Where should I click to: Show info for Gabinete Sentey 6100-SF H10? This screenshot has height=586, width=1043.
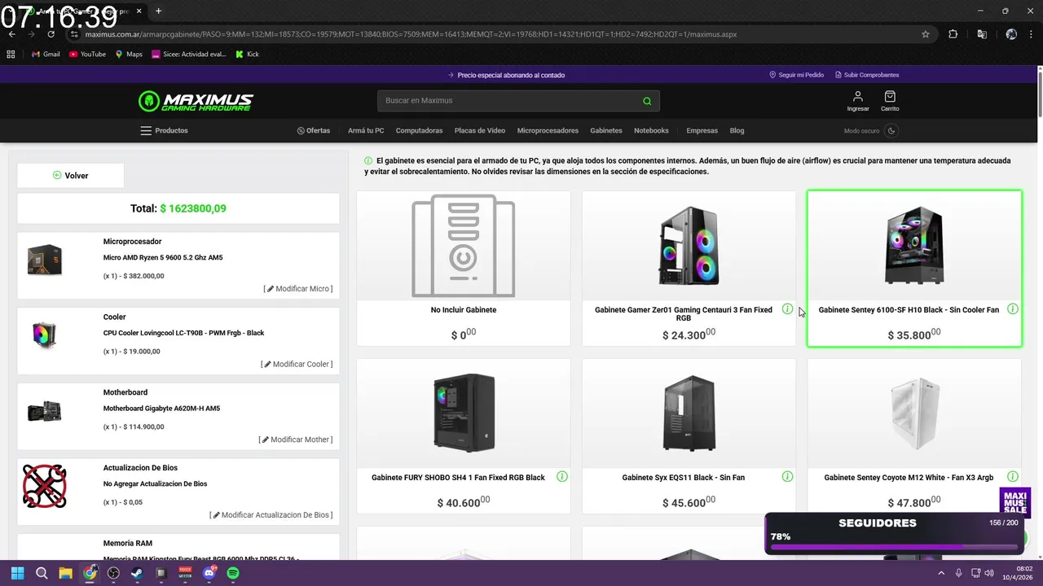pyautogui.click(x=1013, y=308)
